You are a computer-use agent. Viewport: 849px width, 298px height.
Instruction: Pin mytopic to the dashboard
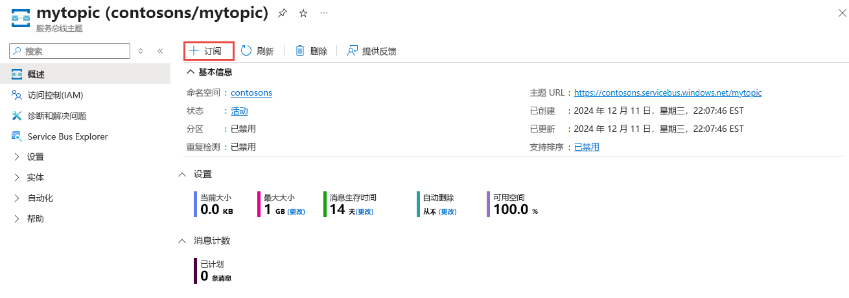(x=283, y=14)
